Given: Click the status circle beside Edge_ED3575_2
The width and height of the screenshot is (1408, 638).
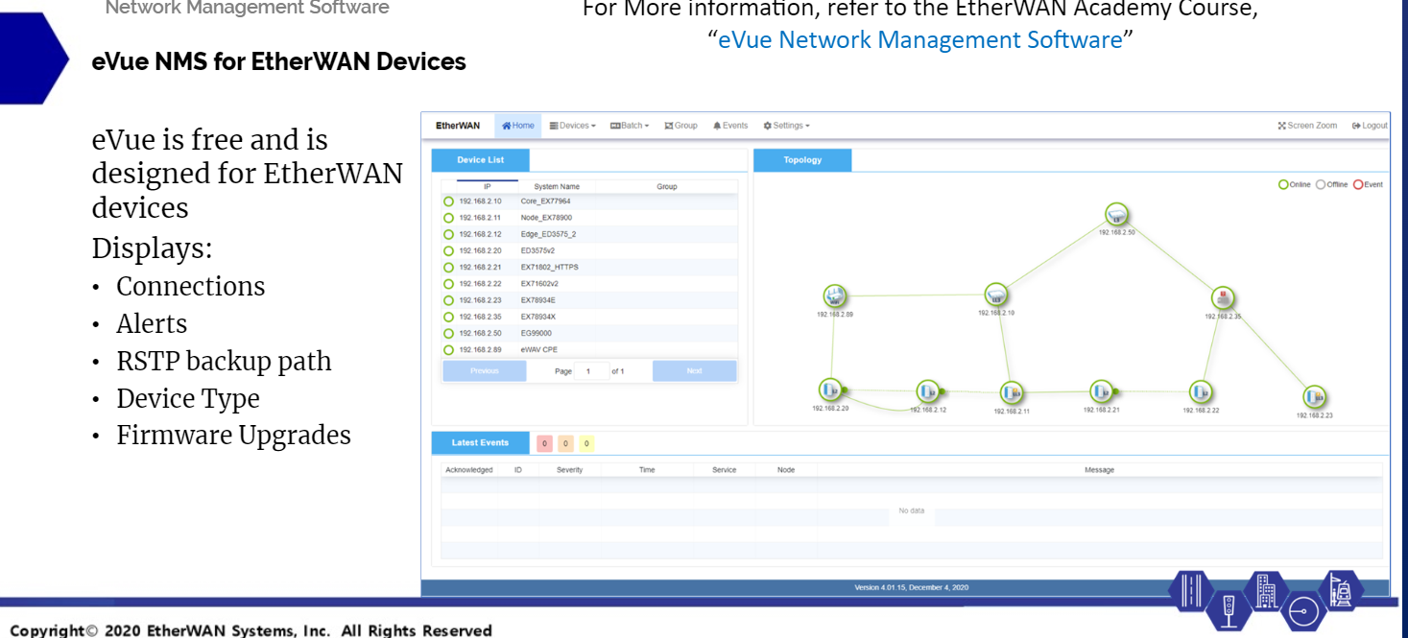Looking at the screenshot, I should [448, 234].
